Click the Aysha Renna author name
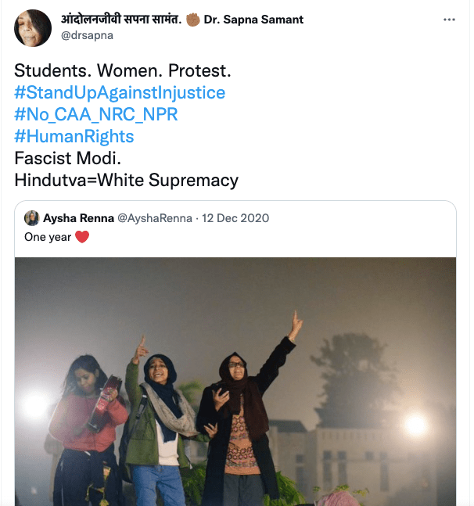 click(78, 218)
